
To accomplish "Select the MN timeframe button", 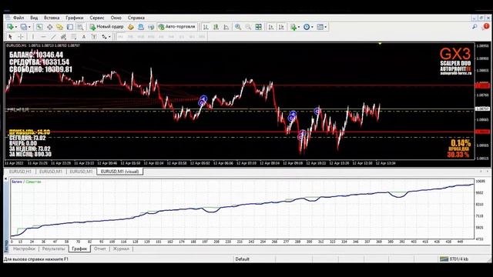I will click(202, 37).
